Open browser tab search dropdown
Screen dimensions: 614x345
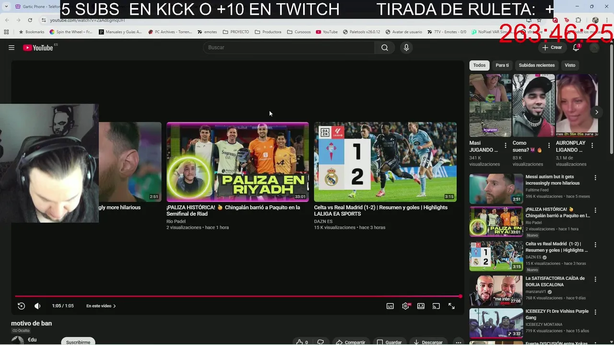6,7
